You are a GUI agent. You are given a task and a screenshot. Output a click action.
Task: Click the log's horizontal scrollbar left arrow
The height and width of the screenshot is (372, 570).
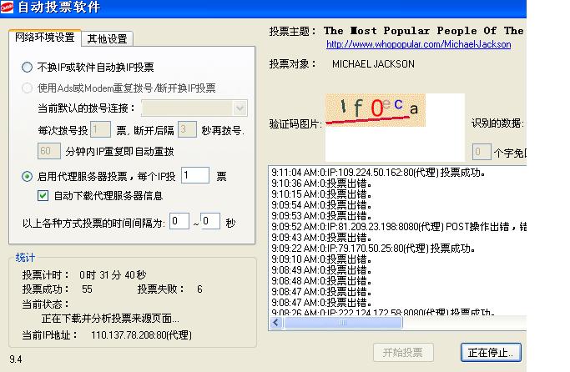coord(275,322)
